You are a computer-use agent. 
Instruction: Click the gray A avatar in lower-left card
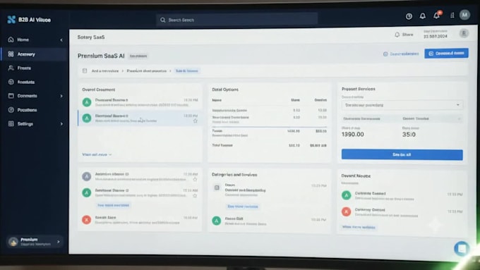click(87, 176)
